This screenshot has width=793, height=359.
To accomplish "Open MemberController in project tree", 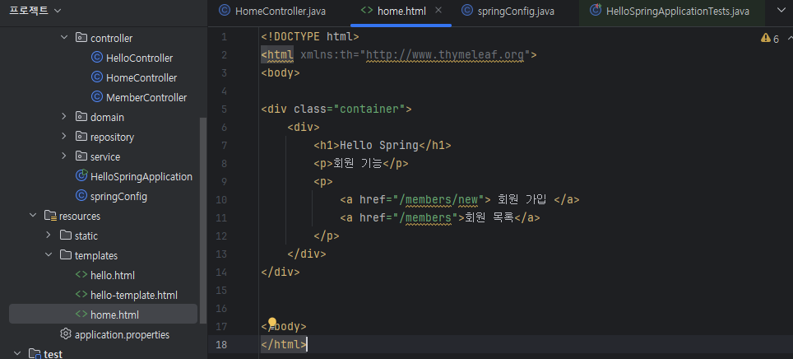I will [x=146, y=97].
